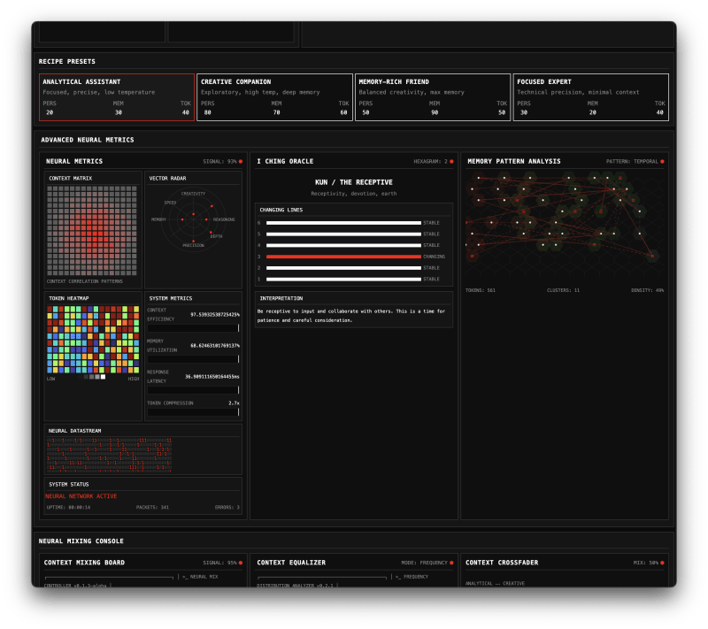Click the Token Compression progress bar

click(193, 412)
